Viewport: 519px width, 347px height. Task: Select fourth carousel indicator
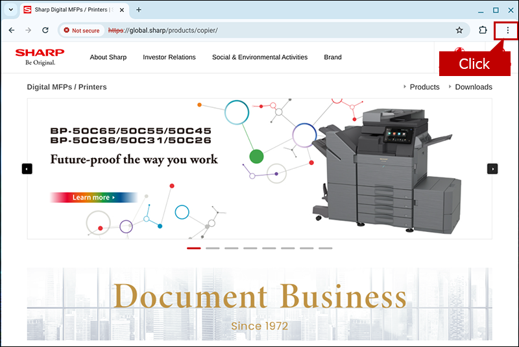250,248
